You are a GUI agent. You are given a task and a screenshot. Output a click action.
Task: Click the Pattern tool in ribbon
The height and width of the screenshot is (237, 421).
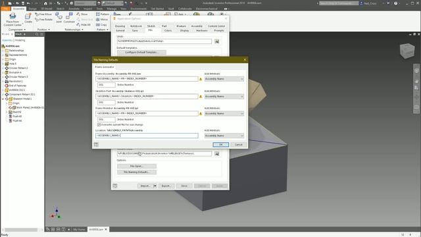tap(103, 14)
